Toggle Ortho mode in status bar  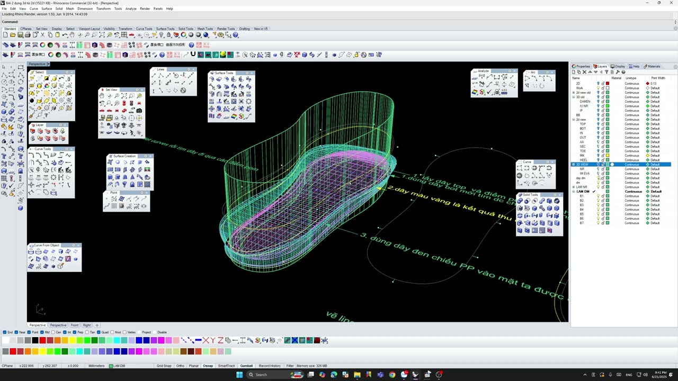180,366
